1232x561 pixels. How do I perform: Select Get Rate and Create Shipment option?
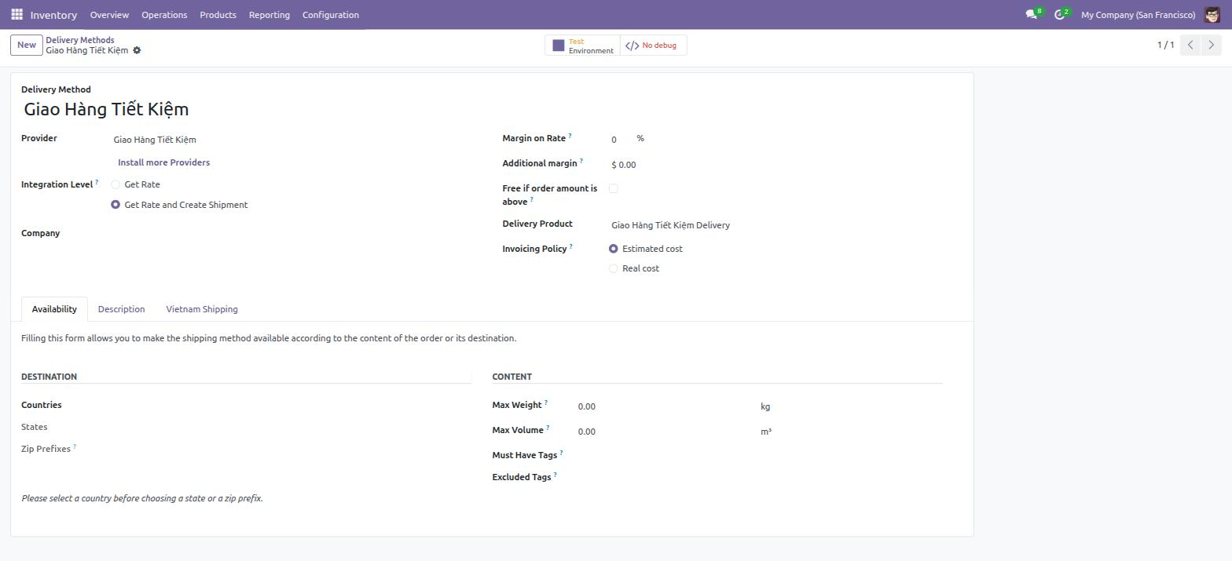coord(115,205)
